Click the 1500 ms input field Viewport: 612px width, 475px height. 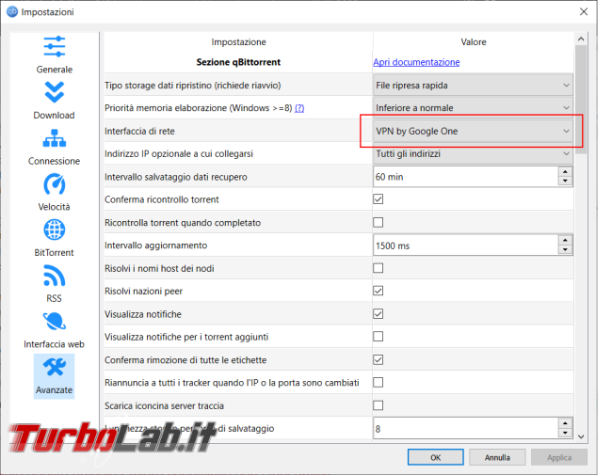click(x=466, y=245)
